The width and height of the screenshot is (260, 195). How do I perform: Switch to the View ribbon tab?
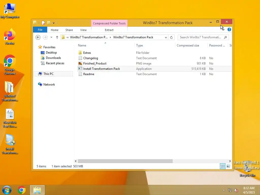[x=83, y=30]
